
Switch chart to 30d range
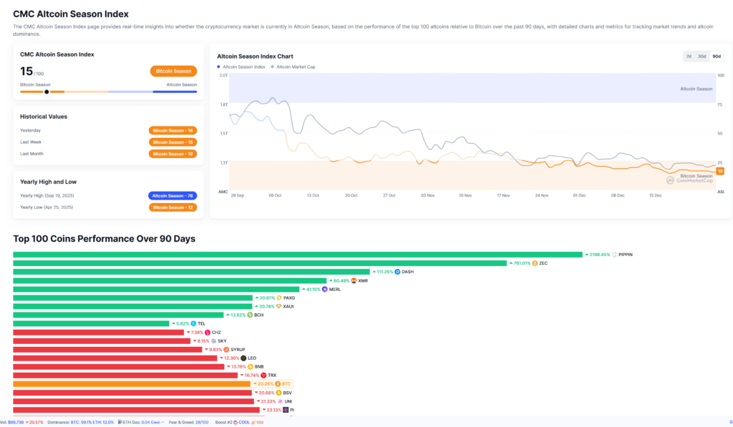pos(702,56)
